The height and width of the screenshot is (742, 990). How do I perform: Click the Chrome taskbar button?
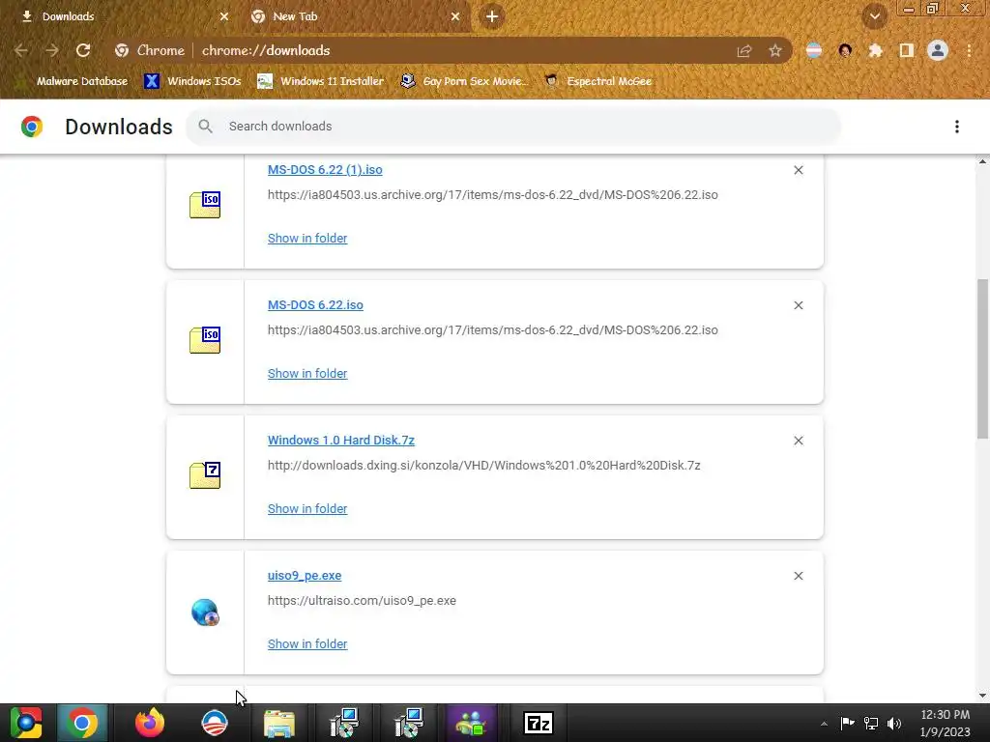click(82, 723)
